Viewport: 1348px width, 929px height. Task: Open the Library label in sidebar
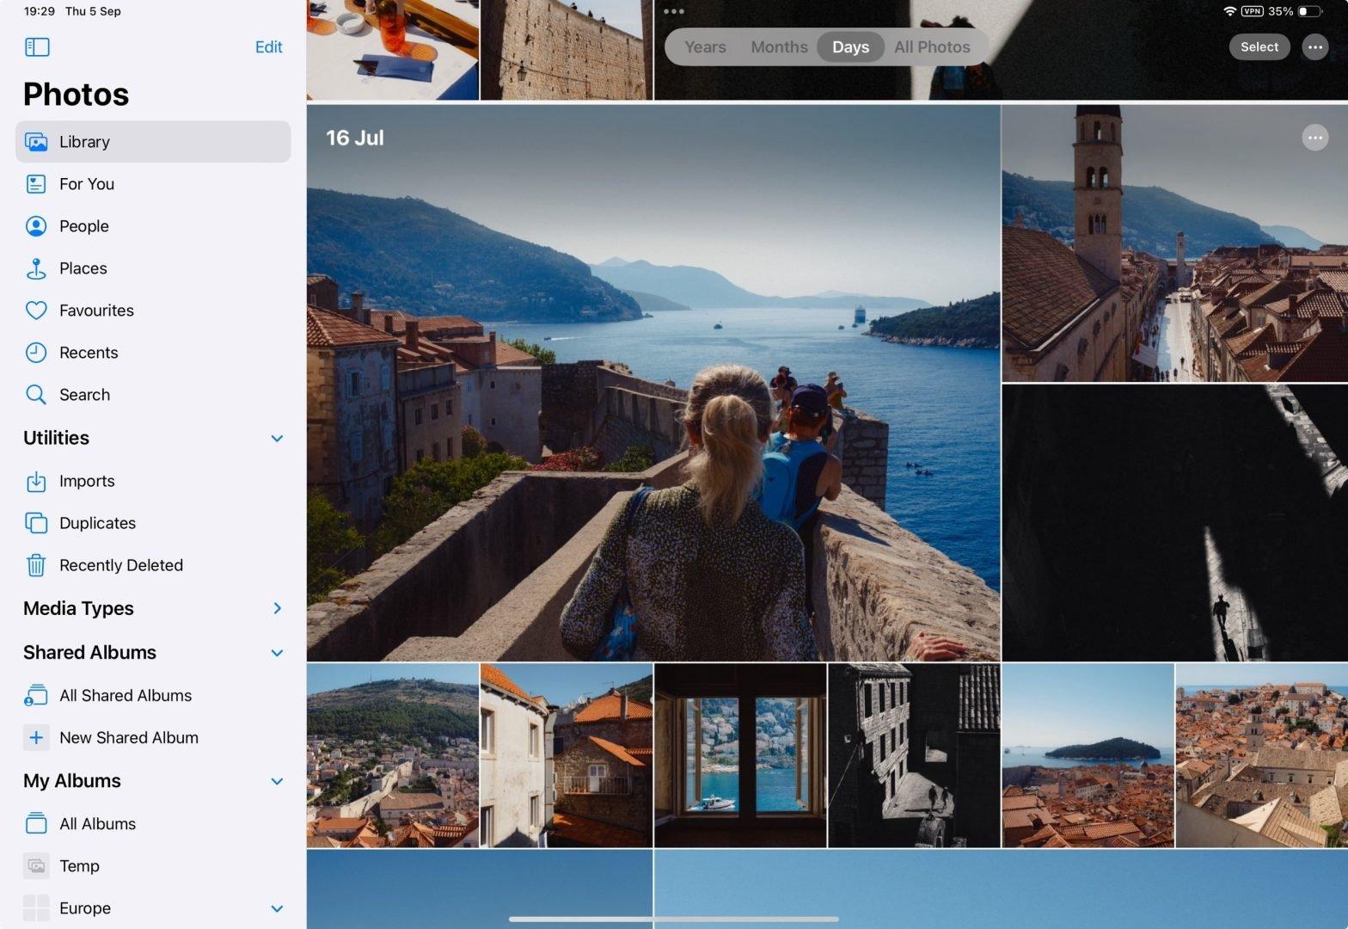(x=84, y=142)
